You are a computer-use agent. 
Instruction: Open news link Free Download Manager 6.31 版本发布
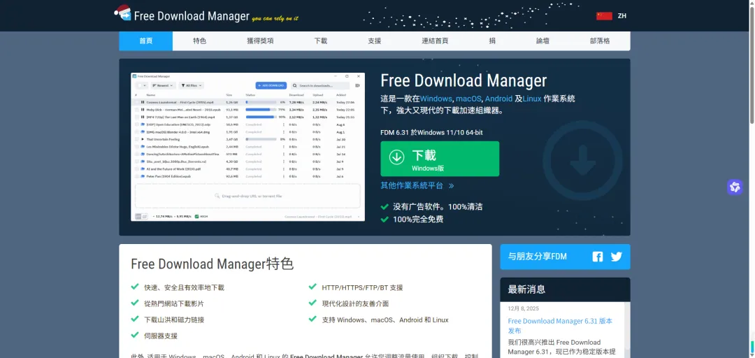[x=560, y=326]
